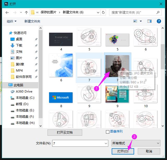Open 本地磁盘 (F:) drive
Viewport: 167px width, 160px height.
[x=25, y=117]
